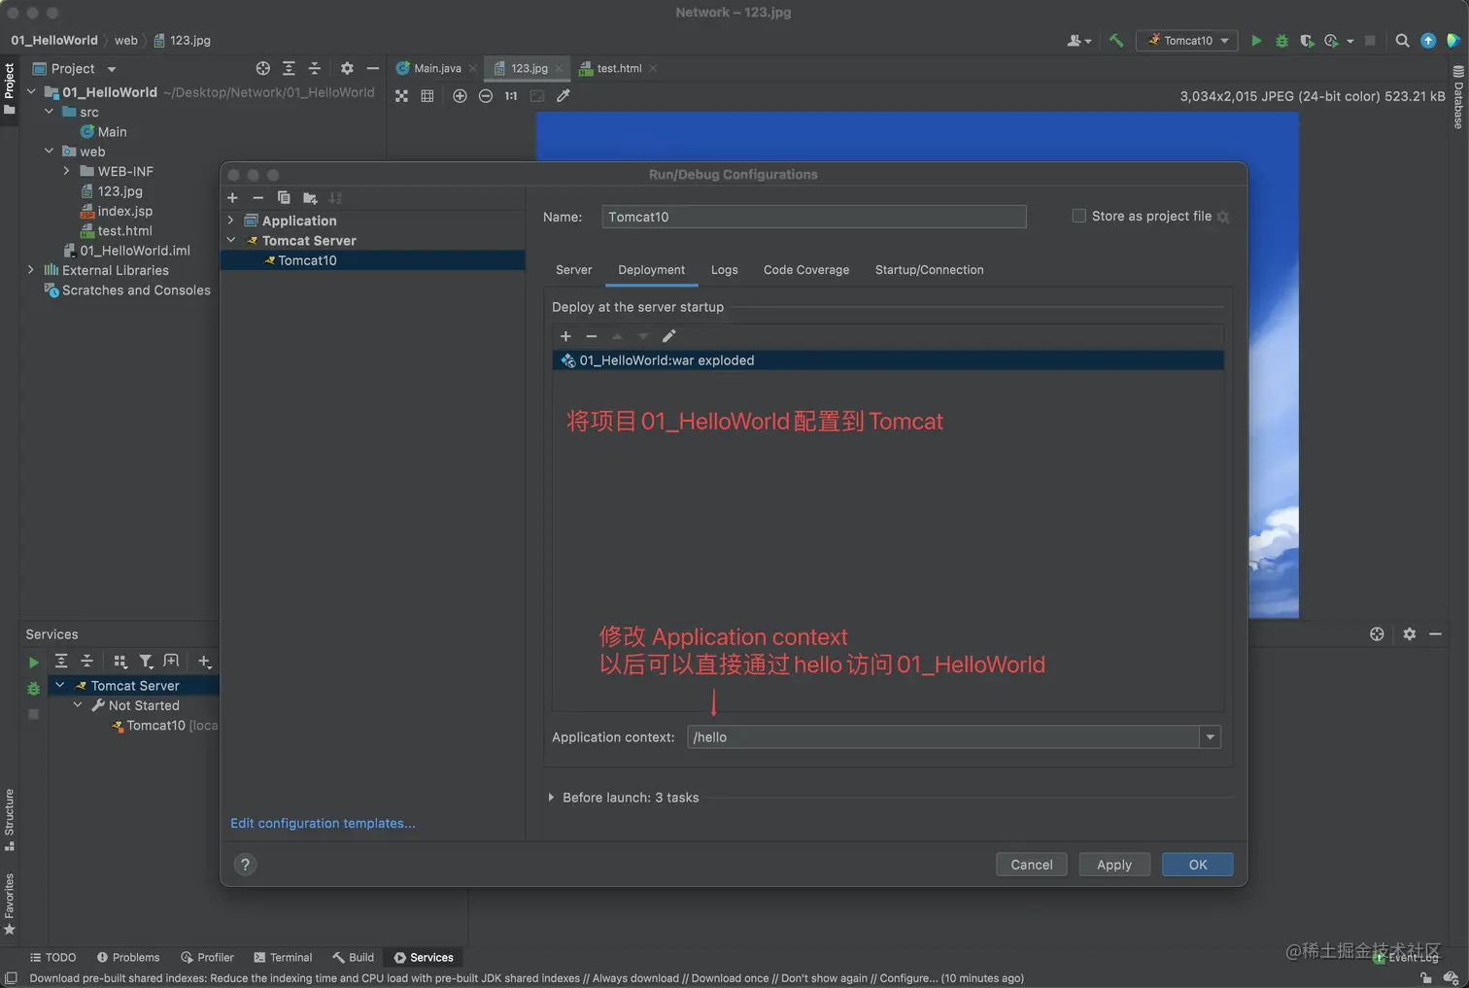Open Services panel settings gear
This screenshot has height=988, width=1469.
(1410, 634)
